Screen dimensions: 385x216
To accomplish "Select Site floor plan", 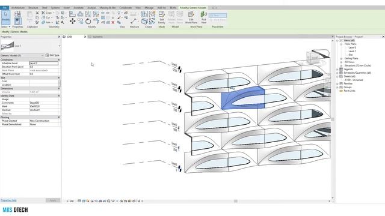I will (x=351, y=55).
